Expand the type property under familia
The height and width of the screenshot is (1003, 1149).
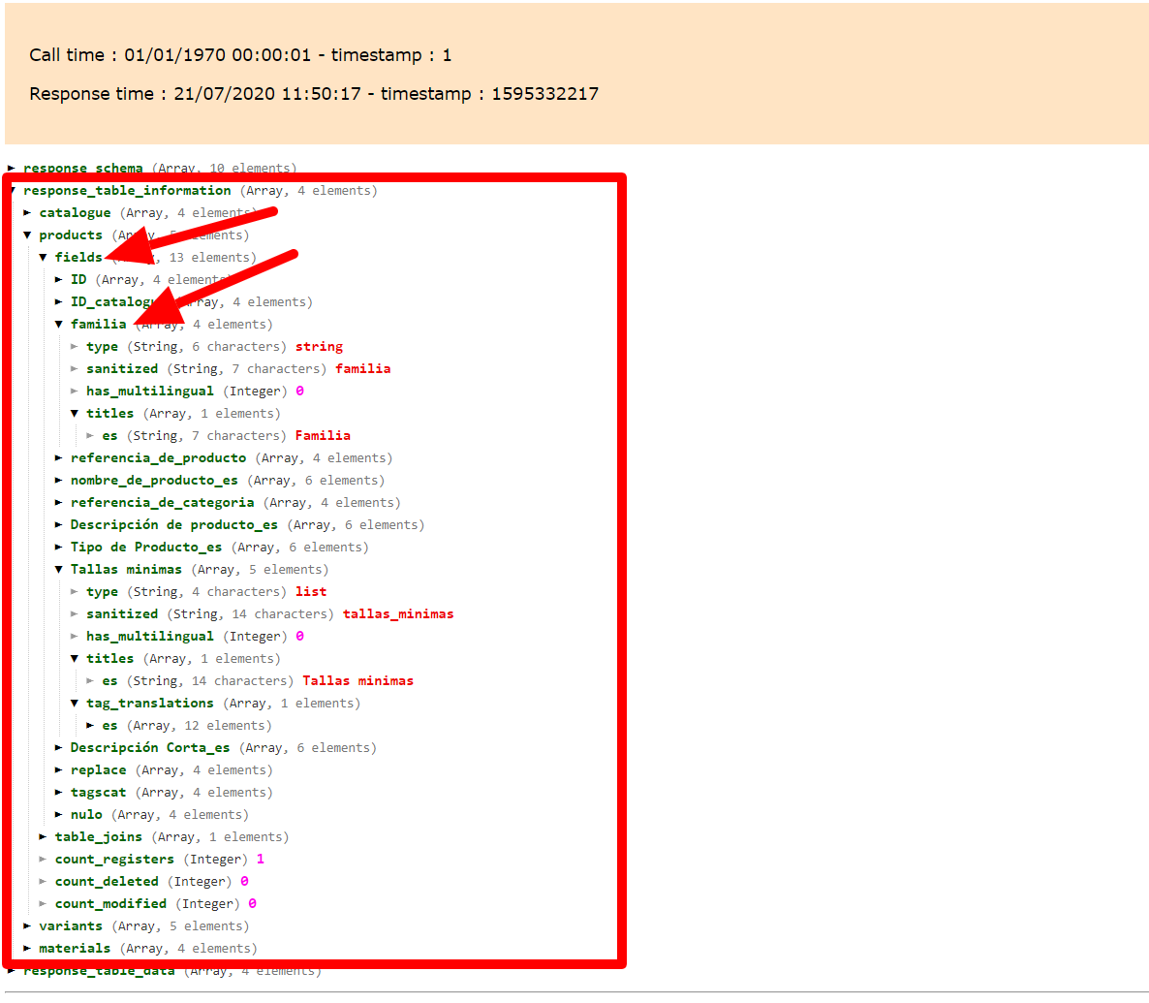[x=102, y=346]
